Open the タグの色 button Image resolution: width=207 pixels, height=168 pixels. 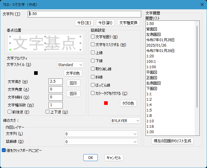point(128,103)
